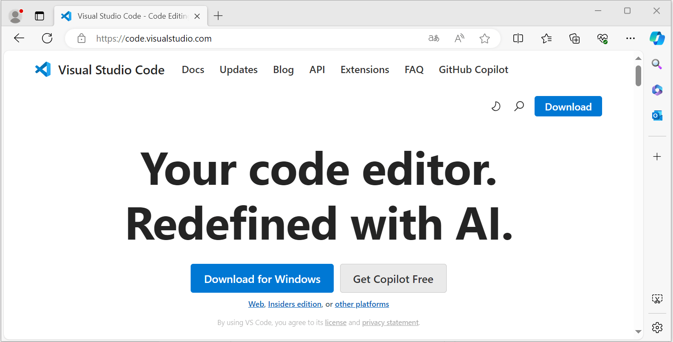Toggle vertical tabs via tab actions icon
The width and height of the screenshot is (673, 342).
click(39, 16)
